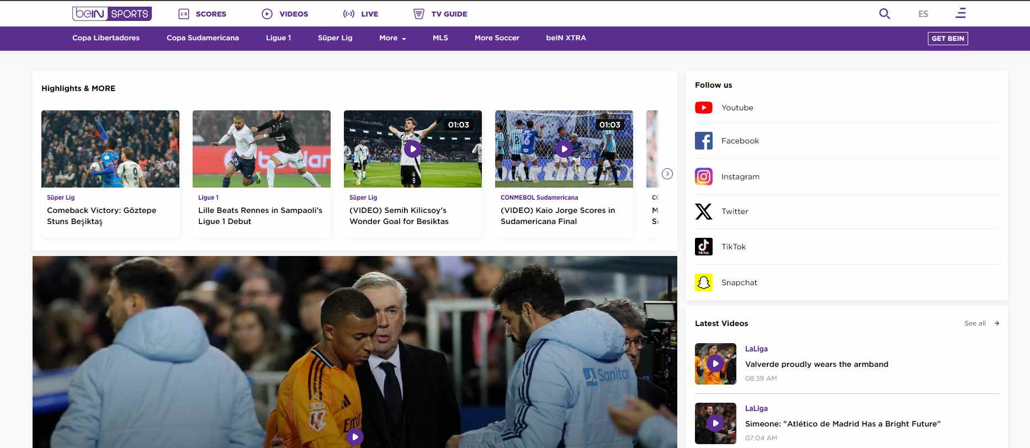Click the Snapchat ghost icon

pyautogui.click(x=704, y=282)
